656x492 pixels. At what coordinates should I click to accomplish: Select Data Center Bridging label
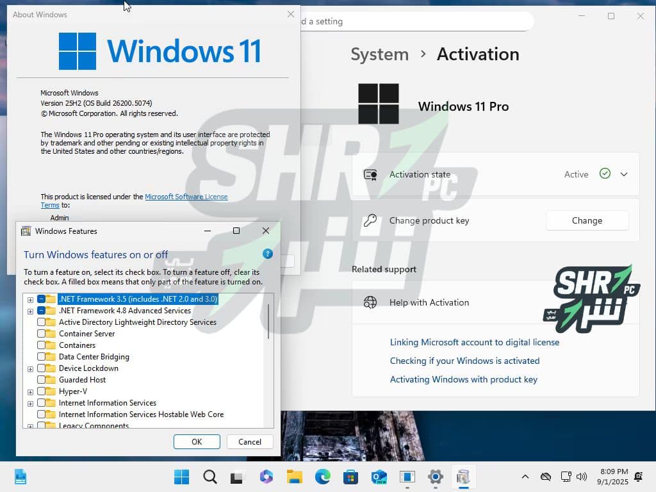[x=94, y=356]
